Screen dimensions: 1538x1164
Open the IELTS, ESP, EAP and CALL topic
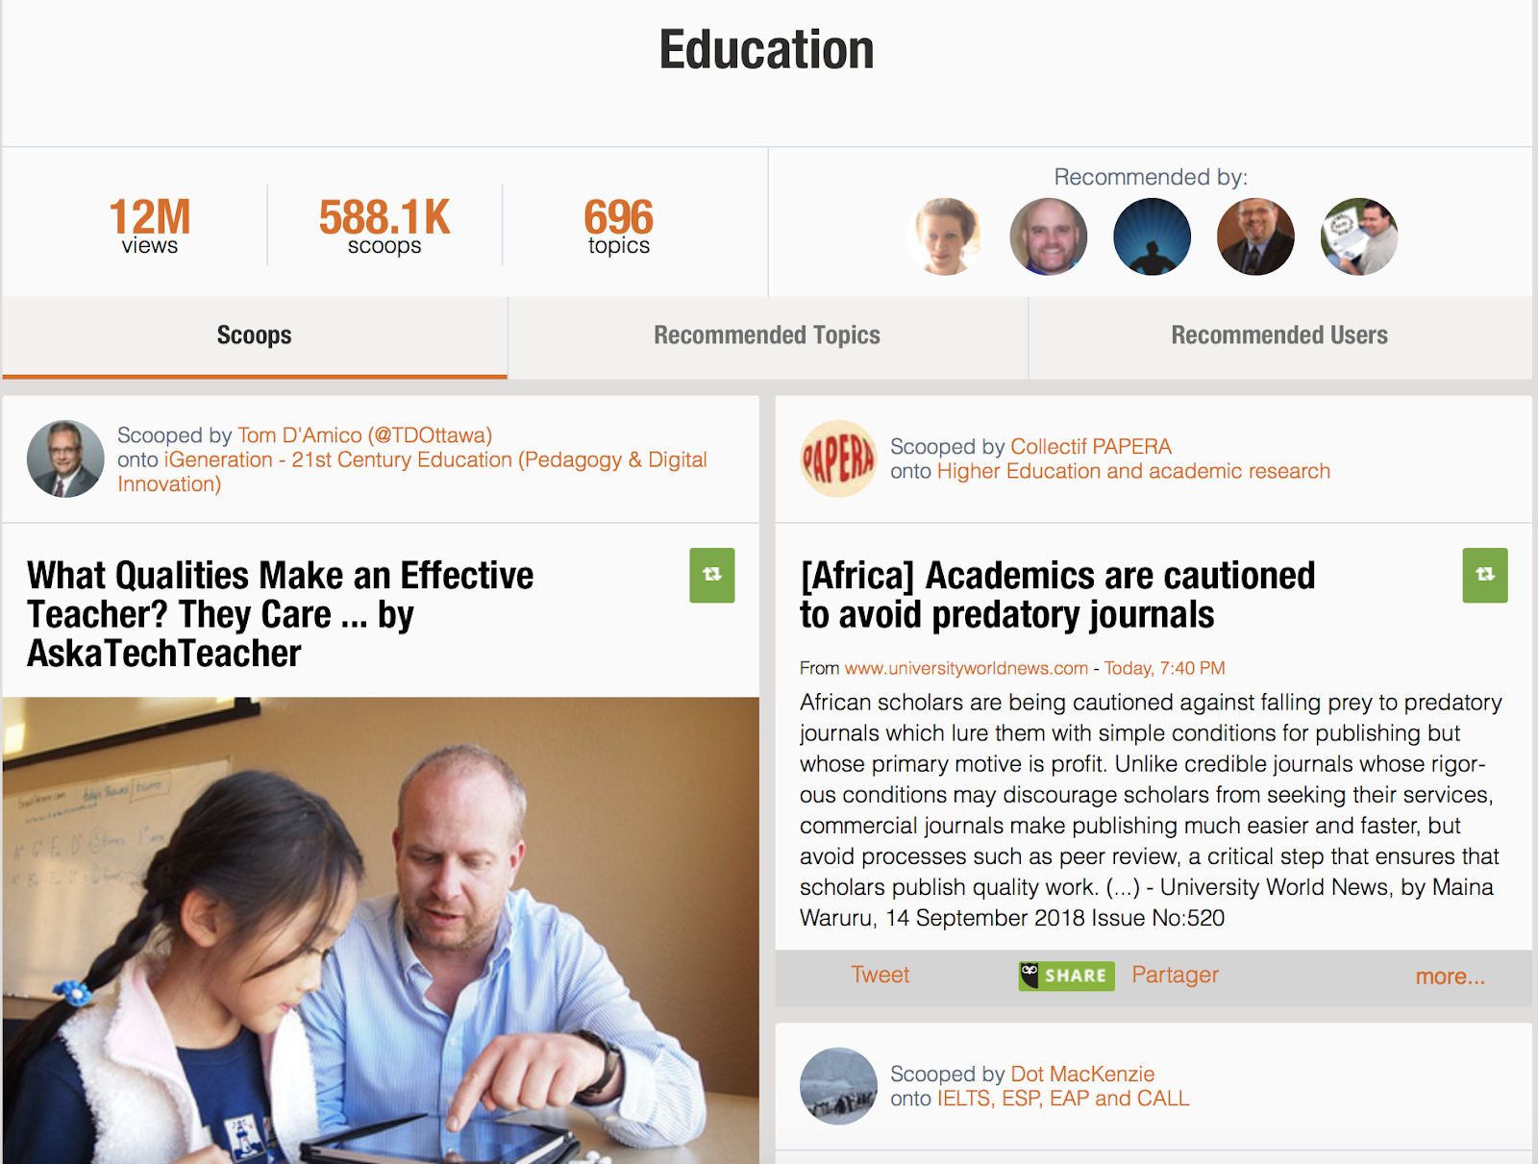(x=1063, y=1099)
